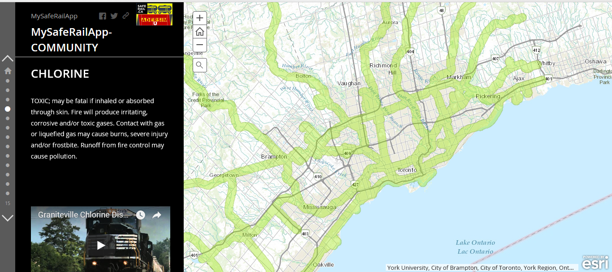Click the Toronto label on the map
The image size is (612, 272).
[407, 170]
